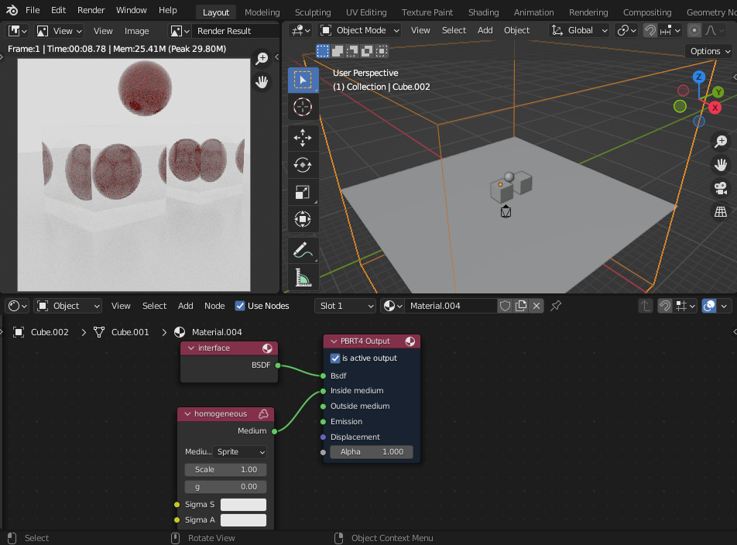
Task: Click the Sigma S color swatch
Action: tap(243, 505)
